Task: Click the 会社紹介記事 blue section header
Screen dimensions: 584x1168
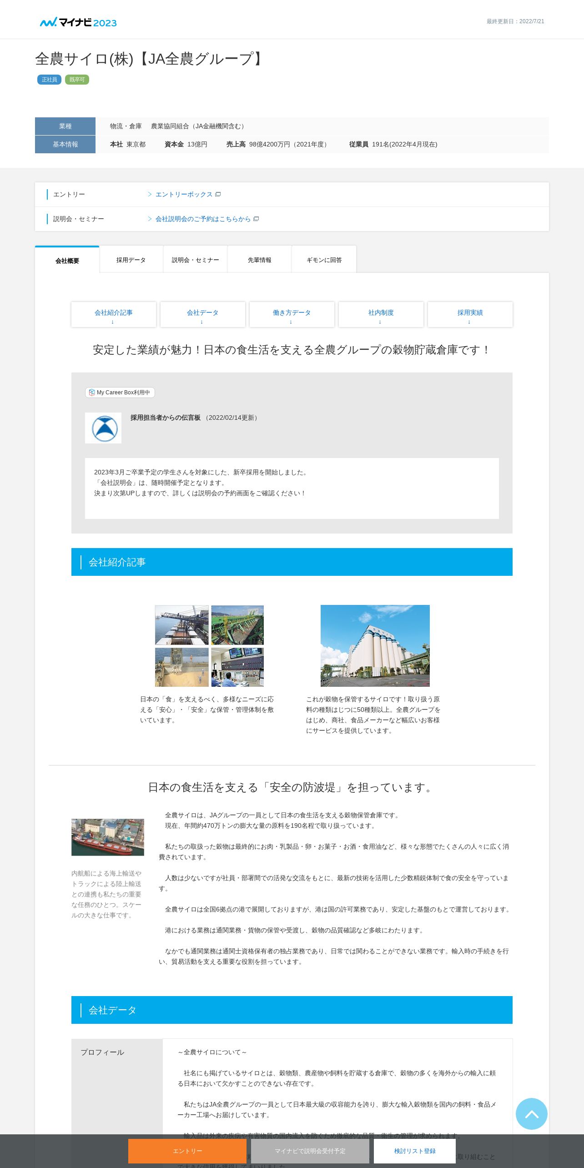Action: 292,562
